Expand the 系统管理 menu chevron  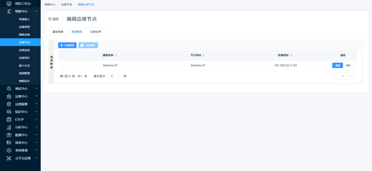pyautogui.click(x=36, y=150)
